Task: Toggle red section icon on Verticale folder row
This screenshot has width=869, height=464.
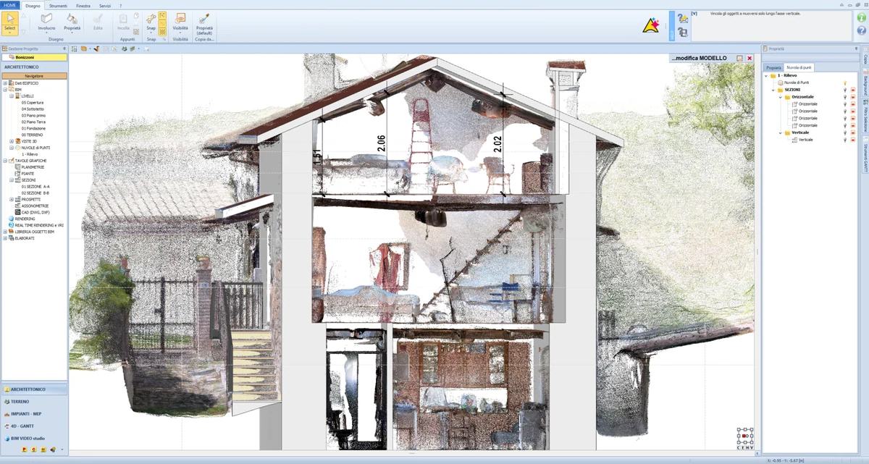Action: [852, 132]
